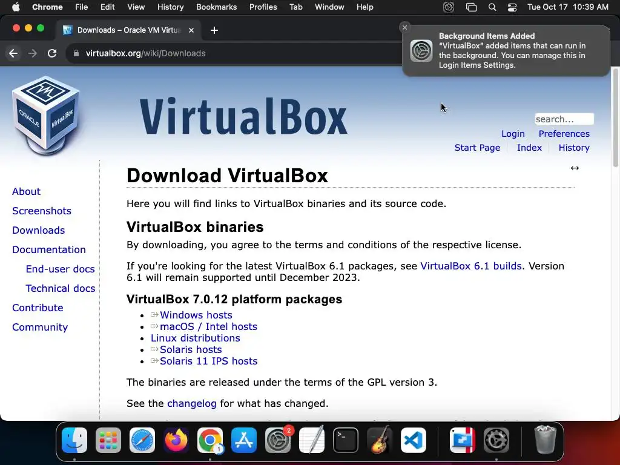Open Documentation in the sidebar
Viewport: 620px width, 465px height.
48,249
